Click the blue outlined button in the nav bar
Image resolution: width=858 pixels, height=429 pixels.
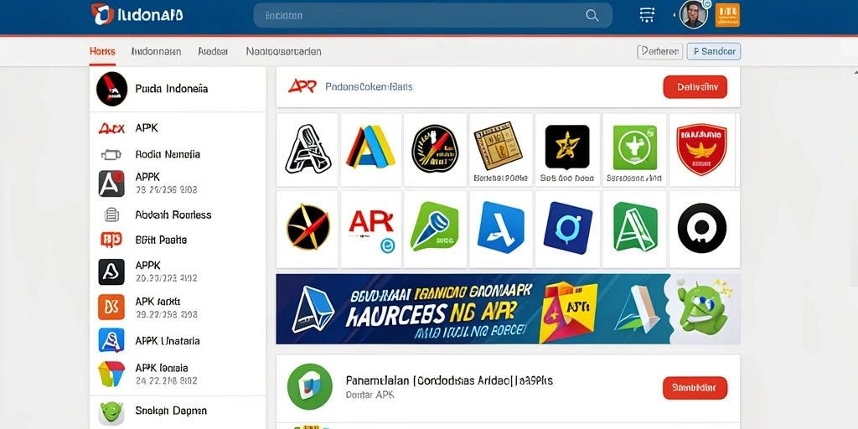pos(714,51)
